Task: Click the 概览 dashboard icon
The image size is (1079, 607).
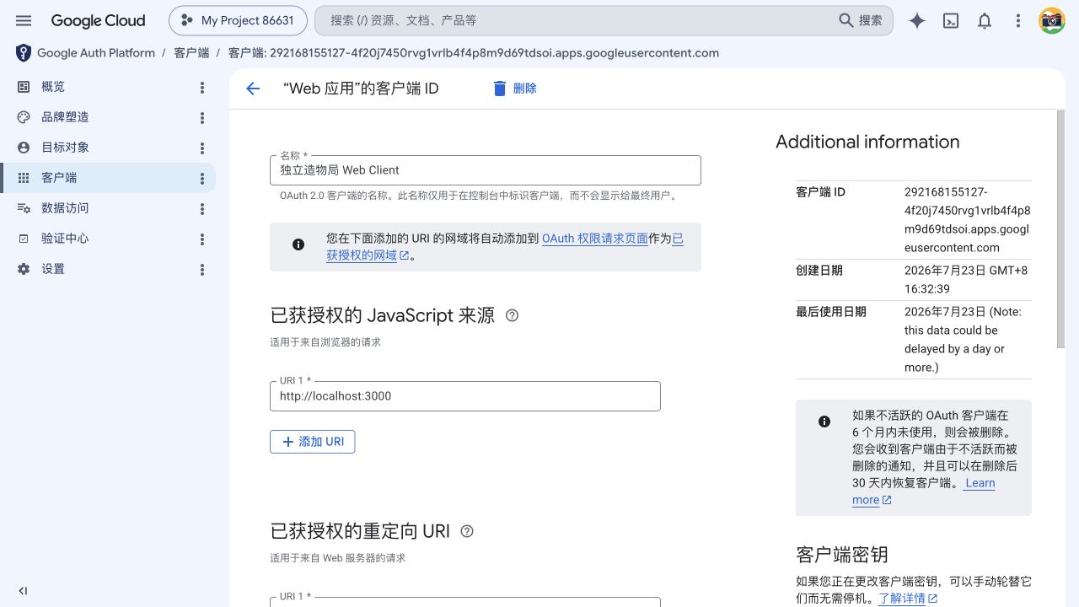Action: click(24, 87)
